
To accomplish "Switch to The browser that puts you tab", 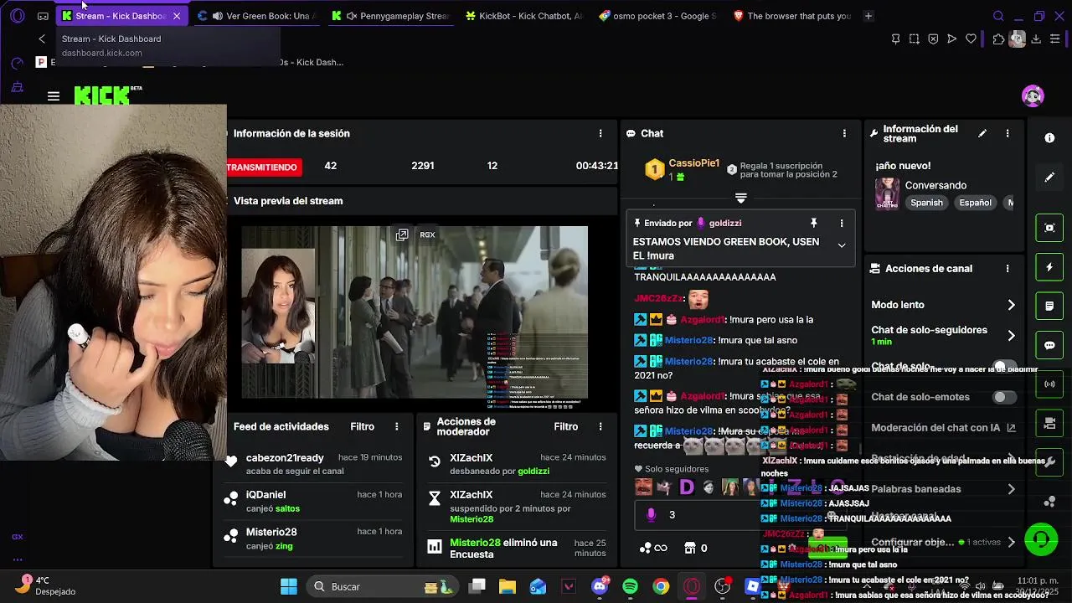I will pyautogui.click(x=791, y=16).
